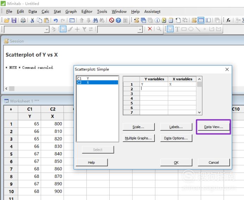244x200 pixels.
Task: Click the C1 column header in worksheet
Action: coord(30,109)
